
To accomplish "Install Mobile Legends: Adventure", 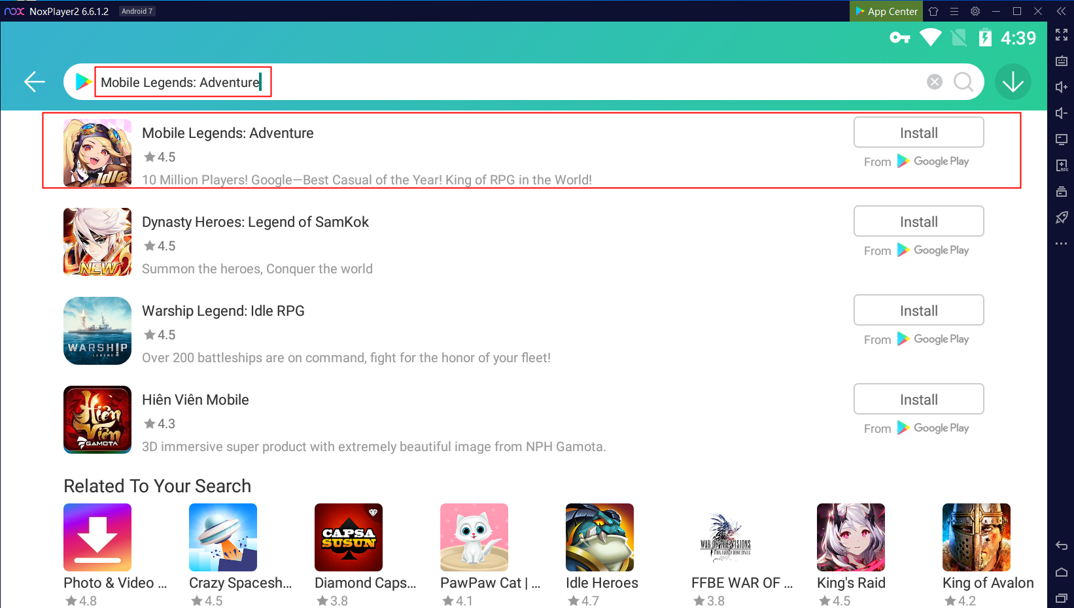I will point(918,133).
